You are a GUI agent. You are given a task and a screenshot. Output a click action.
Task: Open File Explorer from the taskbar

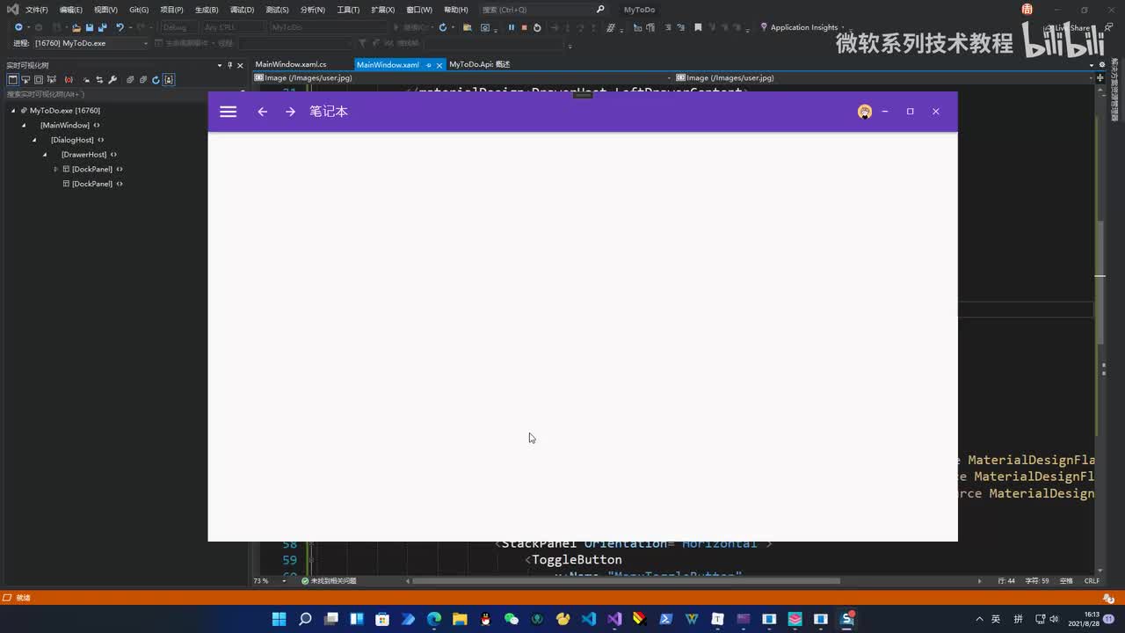point(460,619)
